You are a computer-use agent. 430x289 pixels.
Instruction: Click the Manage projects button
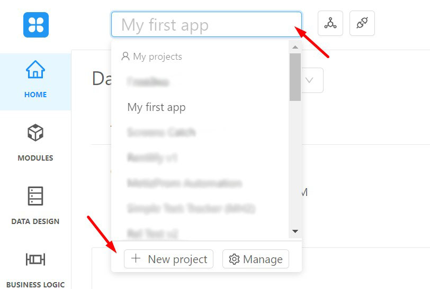256,259
